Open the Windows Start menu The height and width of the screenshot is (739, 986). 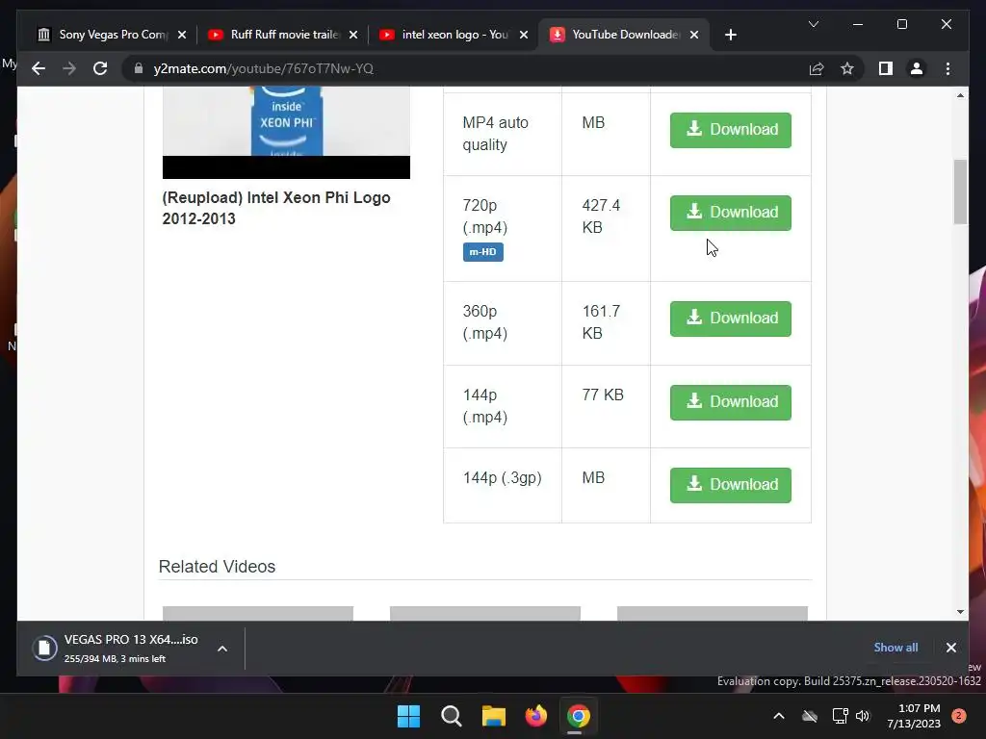pyautogui.click(x=408, y=716)
